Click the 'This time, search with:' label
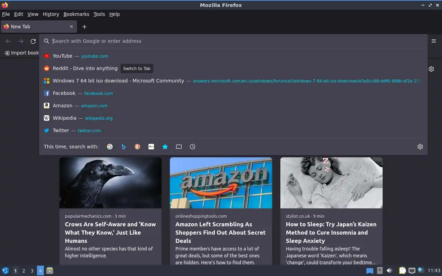Image resolution: width=442 pixels, height=276 pixels. pyautogui.click(x=71, y=147)
